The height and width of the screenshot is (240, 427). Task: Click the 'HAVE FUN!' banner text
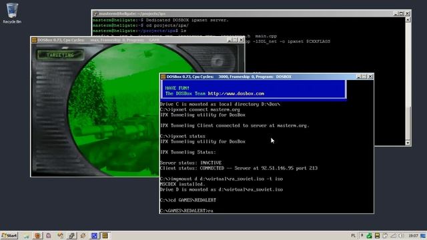177,88
